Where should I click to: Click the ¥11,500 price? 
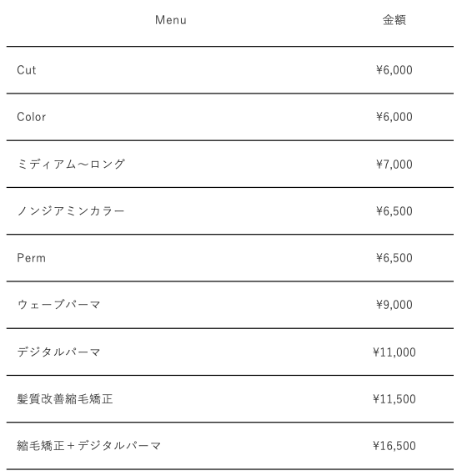click(394, 399)
